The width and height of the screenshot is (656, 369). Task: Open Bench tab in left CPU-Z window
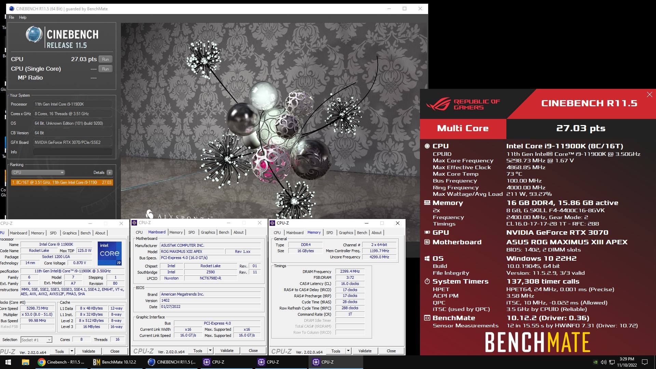pos(85,233)
